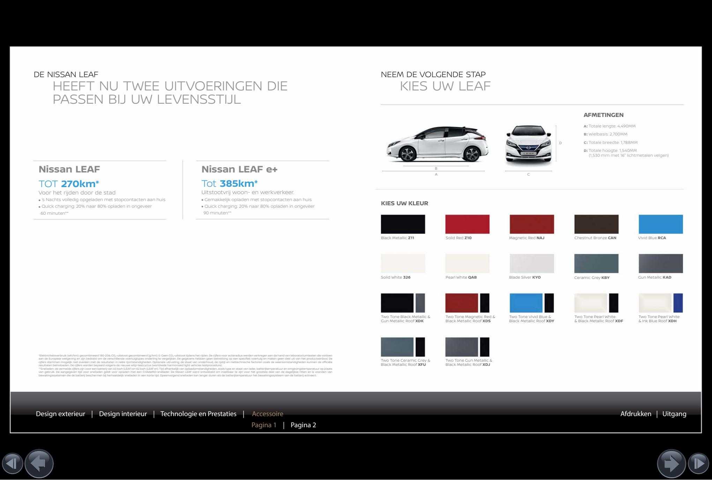
Task: Click the AFMETINGEN heading
Action: click(603, 115)
